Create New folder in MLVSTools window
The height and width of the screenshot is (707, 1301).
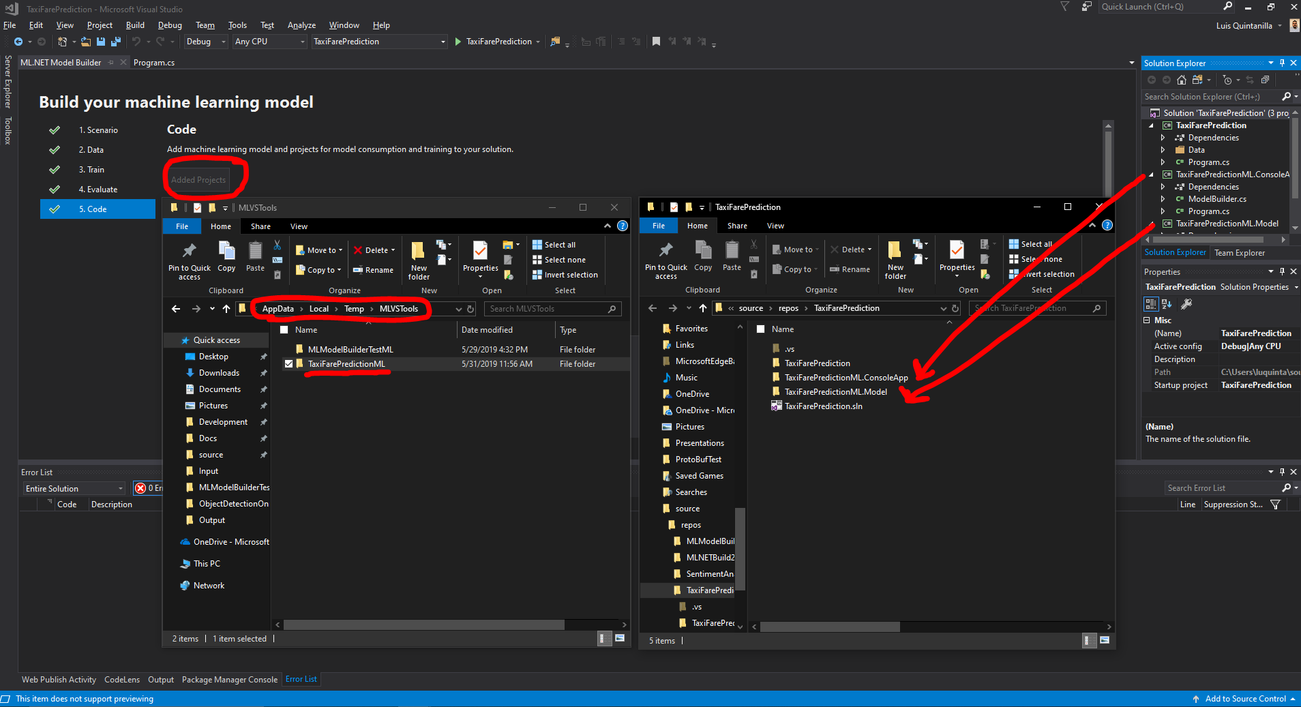point(419,260)
